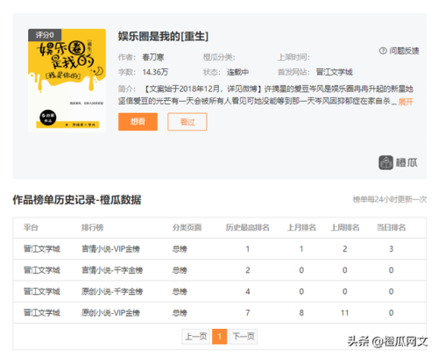Image resolution: width=438 pixels, height=357 pixels.
Task: Go to next page with 下一页
Action: point(244,337)
